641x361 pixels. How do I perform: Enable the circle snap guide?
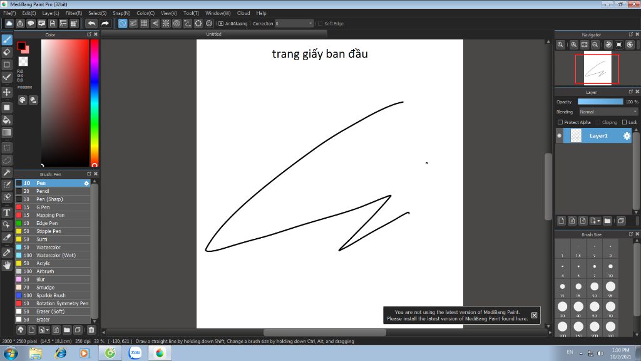click(177, 24)
